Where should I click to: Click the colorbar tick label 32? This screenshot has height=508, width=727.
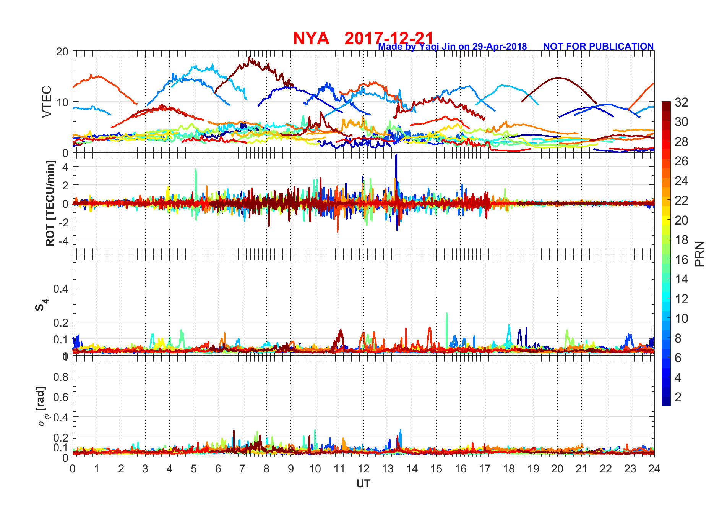tap(682, 102)
